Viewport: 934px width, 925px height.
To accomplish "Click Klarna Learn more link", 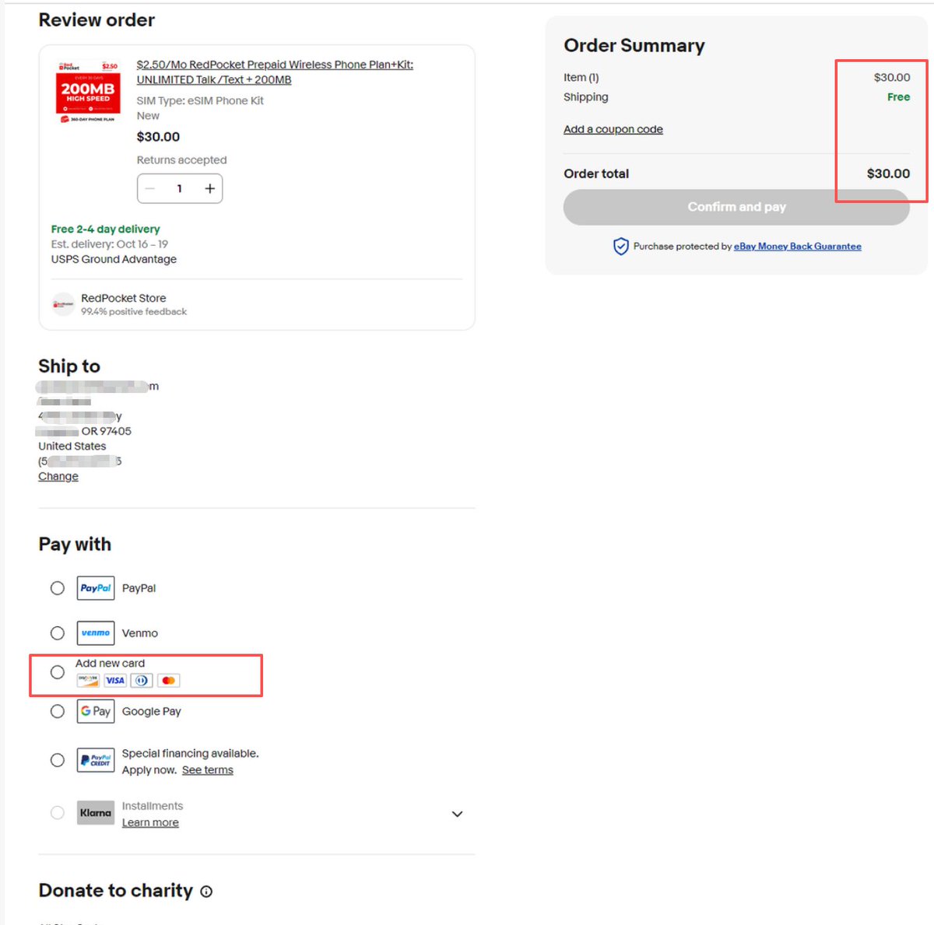I will pyautogui.click(x=150, y=822).
